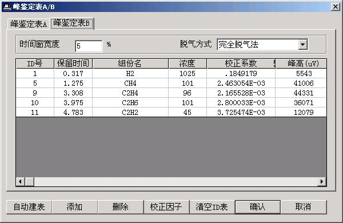Click the title bar application icon
This screenshot has width=343, height=223.
click(x=7, y=7)
